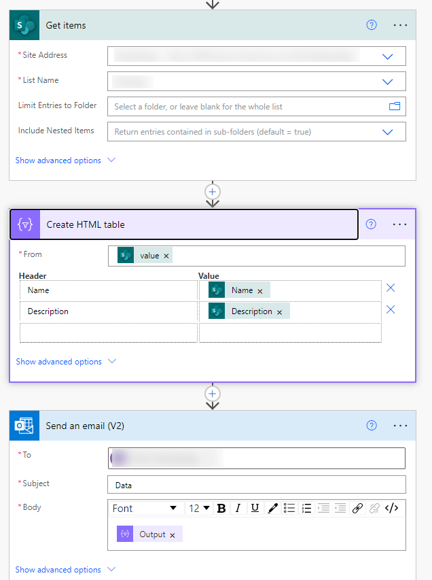Click the remove link button
Viewport: 432px width, 580px height.
374,508
